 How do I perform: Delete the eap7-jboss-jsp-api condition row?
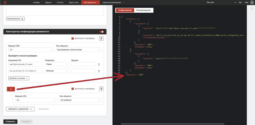click(x=99, y=65)
